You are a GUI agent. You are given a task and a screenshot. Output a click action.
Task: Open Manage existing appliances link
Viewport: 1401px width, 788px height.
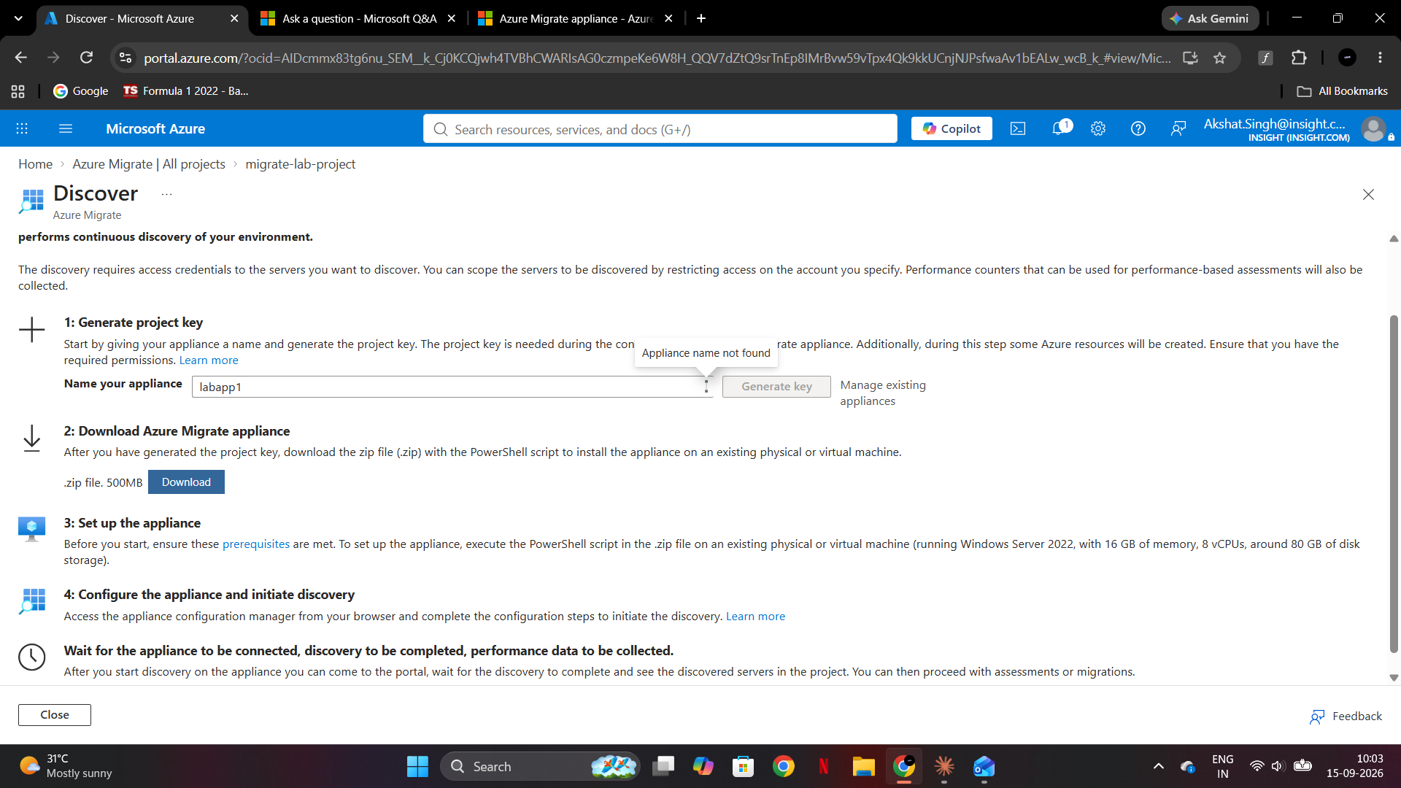pos(883,393)
